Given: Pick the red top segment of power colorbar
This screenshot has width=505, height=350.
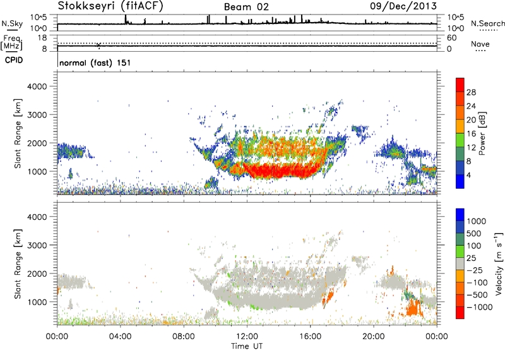Looking at the screenshot, I should (x=460, y=85).
